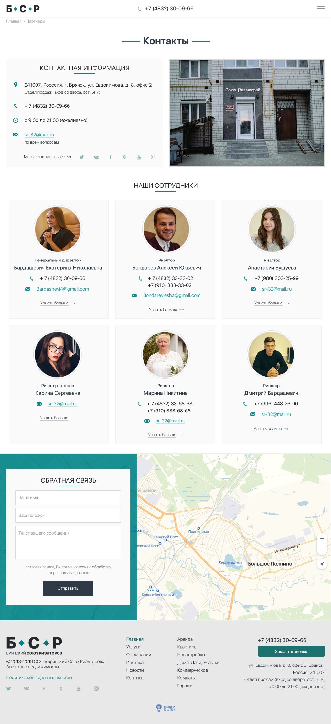Focus the 'Текст вашего сообщения' text area
331x724 pixels.
point(68,543)
